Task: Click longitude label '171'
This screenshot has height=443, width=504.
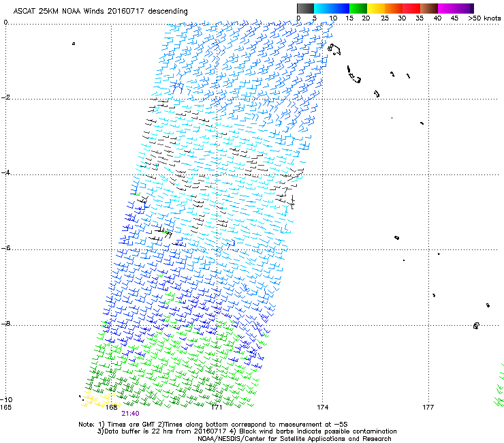Action: 217,408
